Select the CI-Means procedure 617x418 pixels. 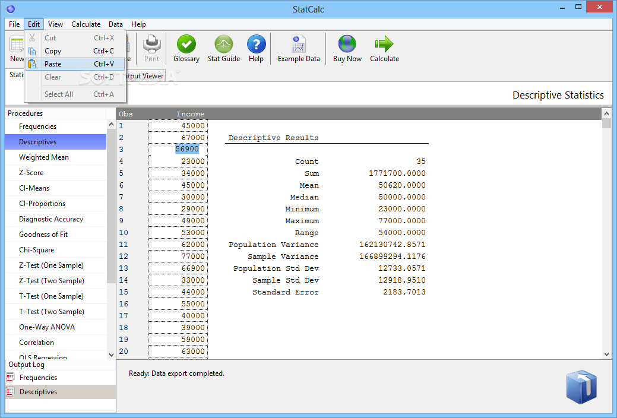[x=55, y=188]
